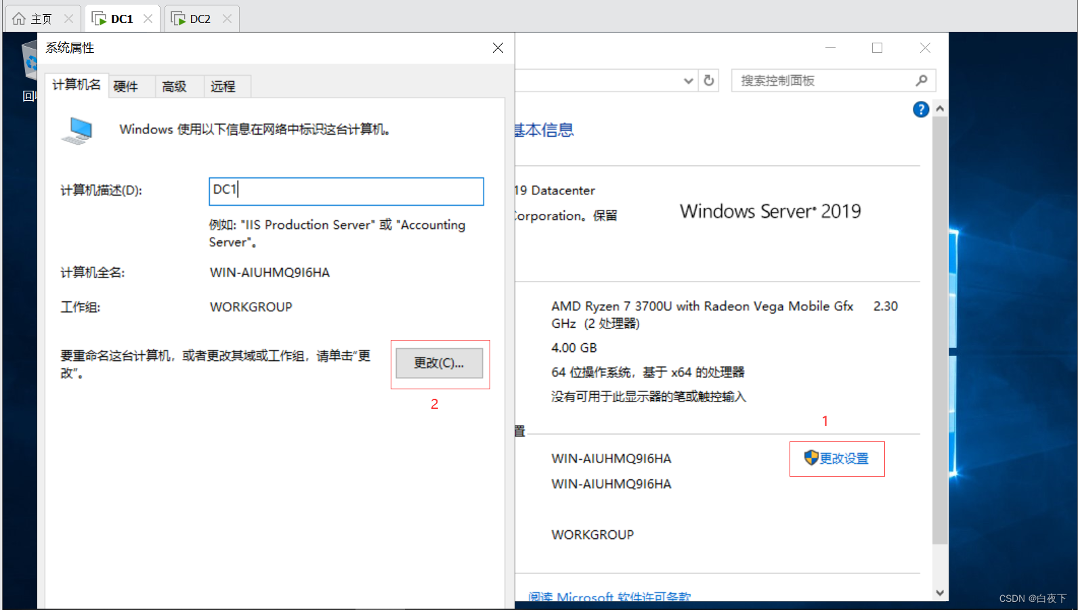Click the 64 位操作系统 system type text
Image resolution: width=1078 pixels, height=610 pixels.
648,372
